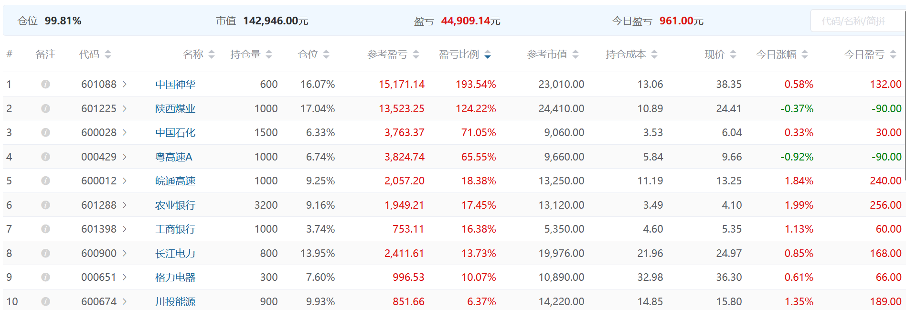Image resolution: width=906 pixels, height=310 pixels.
Task: Click profit ratio 193.54%
Action: pyautogui.click(x=476, y=85)
